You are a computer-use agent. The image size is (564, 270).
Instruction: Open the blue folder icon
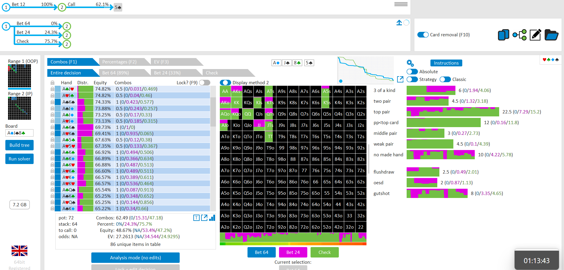click(551, 35)
